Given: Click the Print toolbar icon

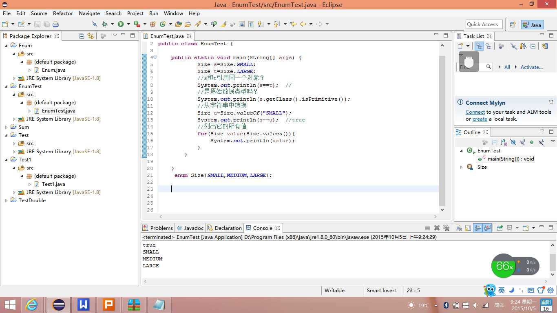Looking at the screenshot, I should [x=56, y=24].
